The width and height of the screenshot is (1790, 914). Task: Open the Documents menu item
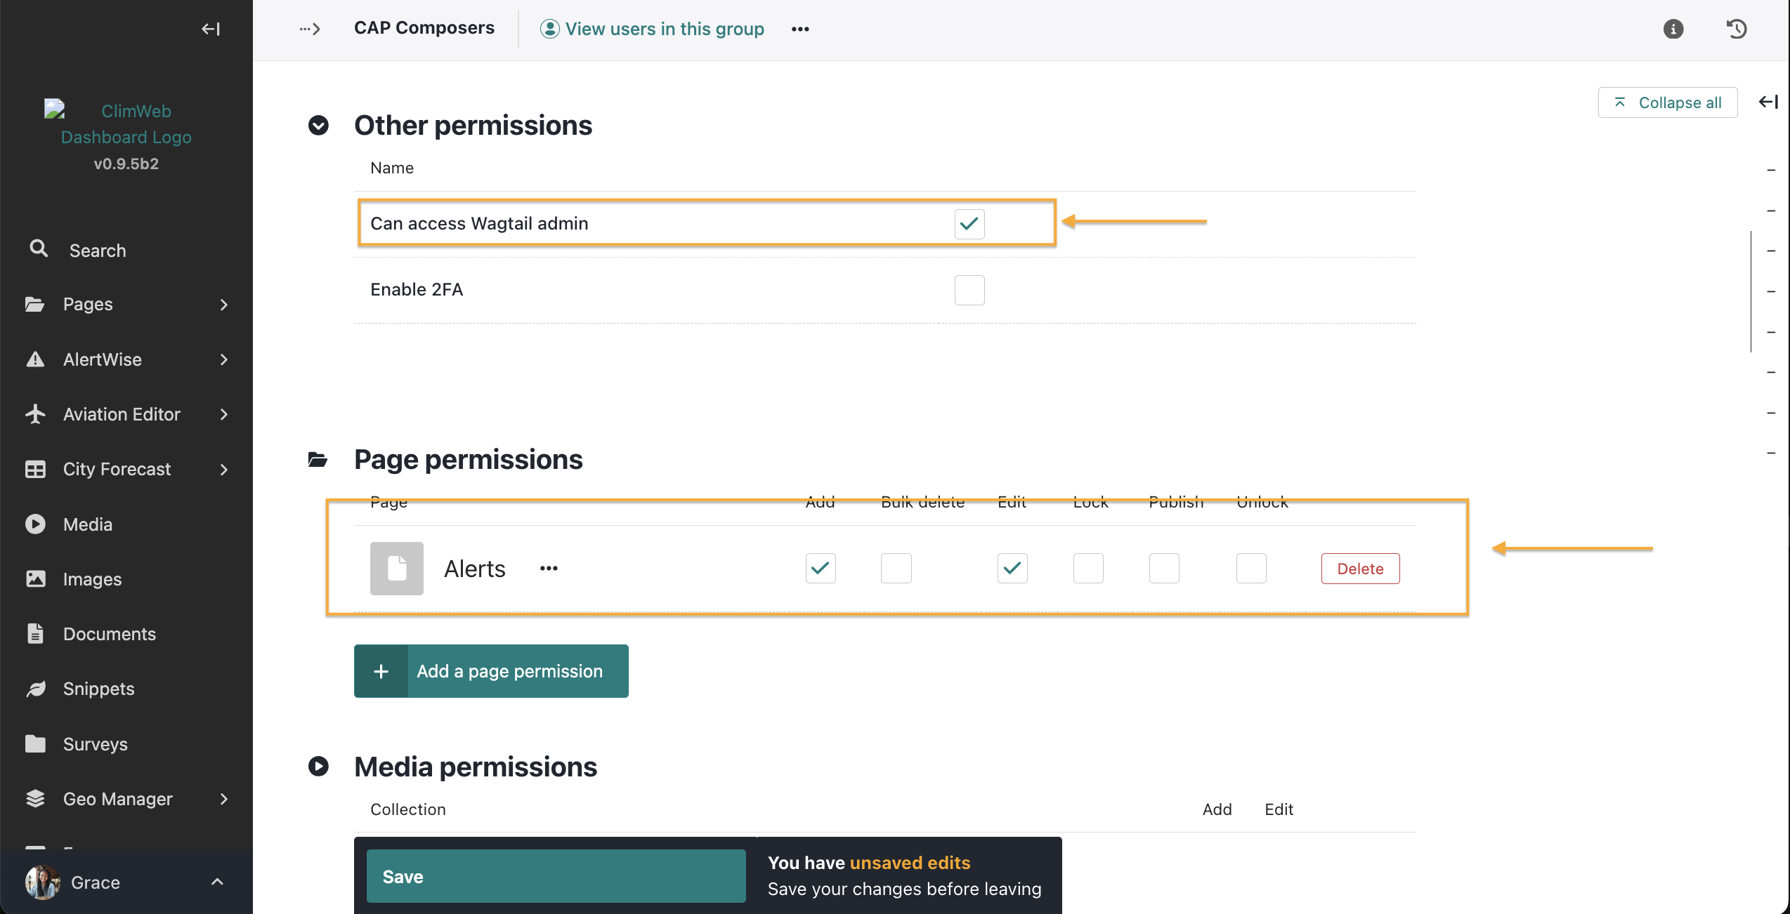(x=126, y=634)
